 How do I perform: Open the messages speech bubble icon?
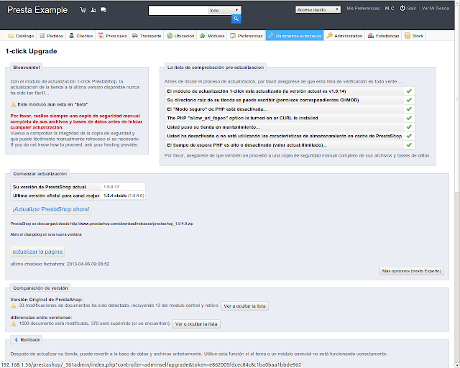103,10
